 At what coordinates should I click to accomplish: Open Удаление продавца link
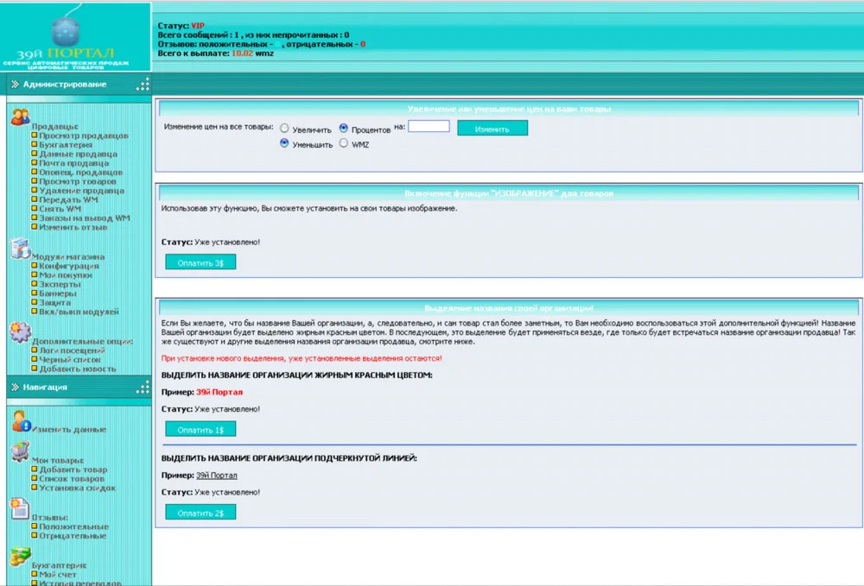pos(81,191)
